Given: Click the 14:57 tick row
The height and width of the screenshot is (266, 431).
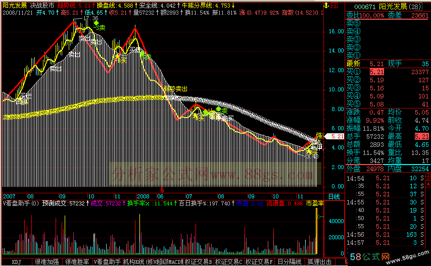Looking at the screenshot, I should [385, 243].
